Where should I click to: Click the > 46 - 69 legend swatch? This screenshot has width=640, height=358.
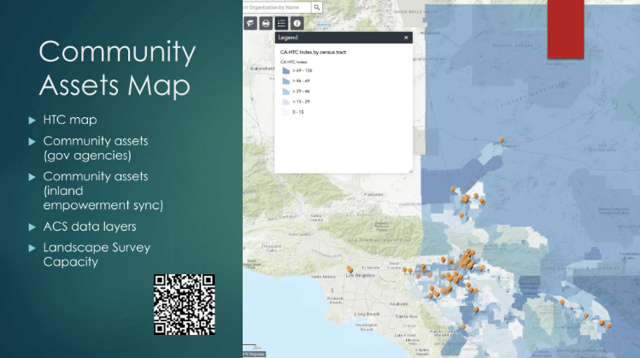(x=286, y=81)
